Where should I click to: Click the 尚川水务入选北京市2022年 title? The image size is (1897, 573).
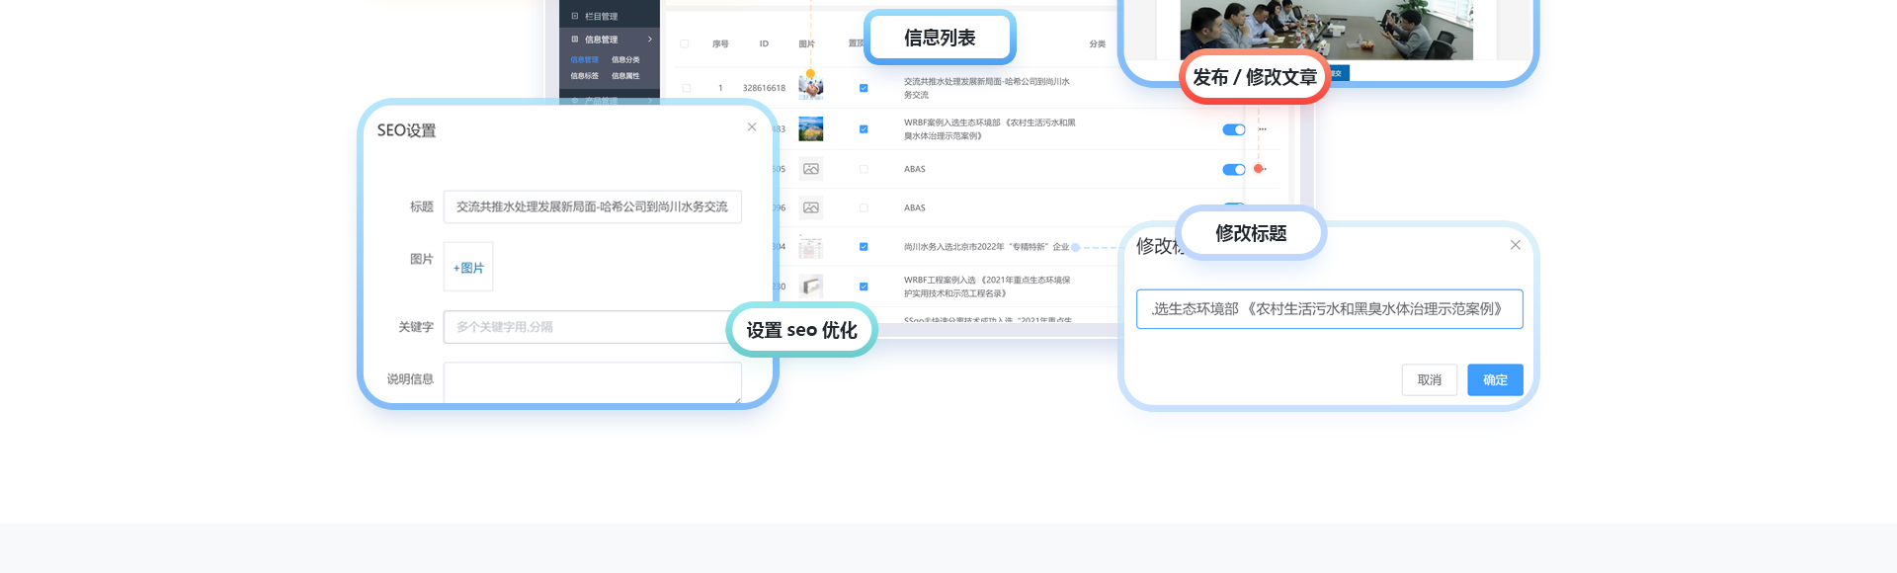[986, 247]
